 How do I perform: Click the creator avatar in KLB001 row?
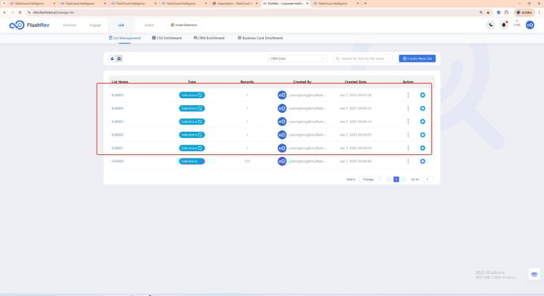click(x=282, y=148)
